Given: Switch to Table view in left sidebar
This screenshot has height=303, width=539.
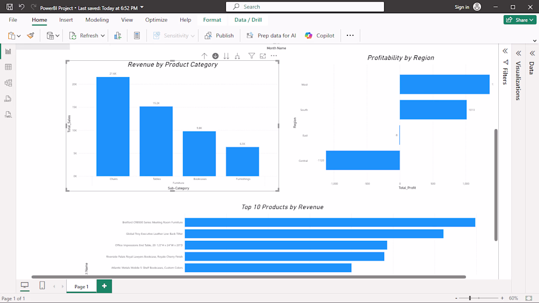Looking at the screenshot, I should click(8, 67).
